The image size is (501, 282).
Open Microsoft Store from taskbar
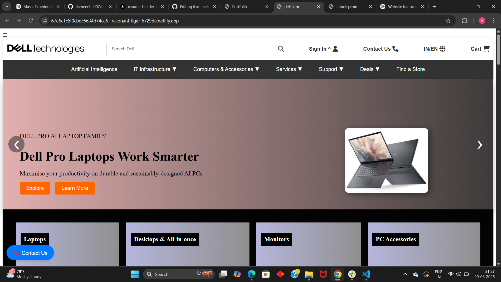pos(266,274)
